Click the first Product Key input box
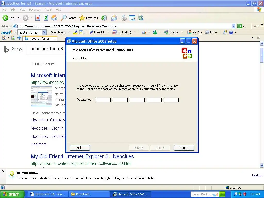 click(x=103, y=100)
